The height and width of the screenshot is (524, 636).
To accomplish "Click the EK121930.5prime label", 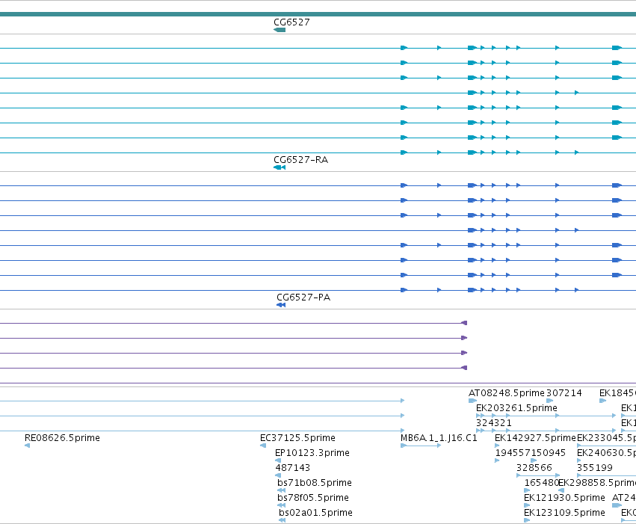I will click(564, 498).
